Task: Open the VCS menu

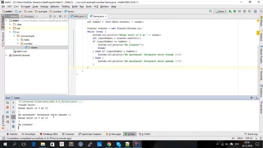Action: (96, 7)
